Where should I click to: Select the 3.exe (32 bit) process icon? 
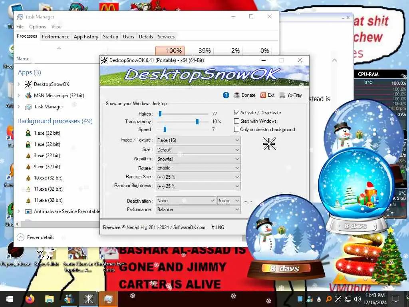pos(28,155)
